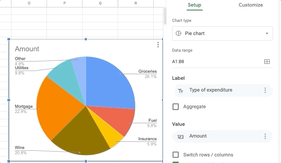Click the A1:B8 data range field

223,61
